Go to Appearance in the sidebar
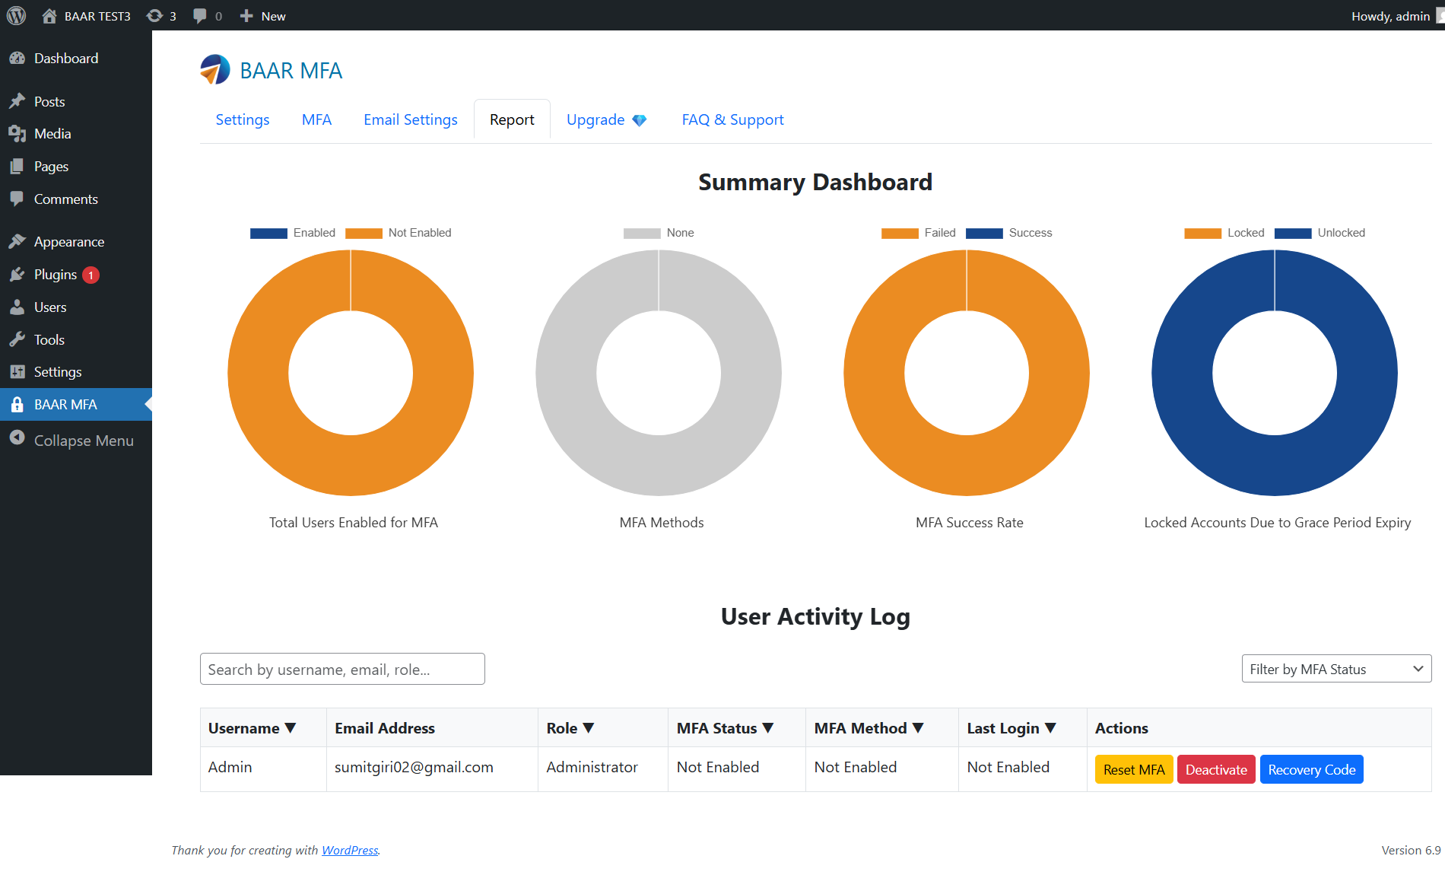The width and height of the screenshot is (1445, 875). tap(68, 242)
